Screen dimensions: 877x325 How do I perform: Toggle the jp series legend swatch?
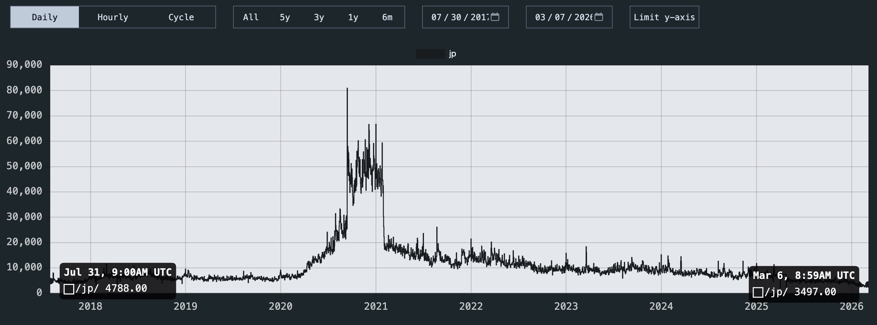pyautogui.click(x=430, y=54)
